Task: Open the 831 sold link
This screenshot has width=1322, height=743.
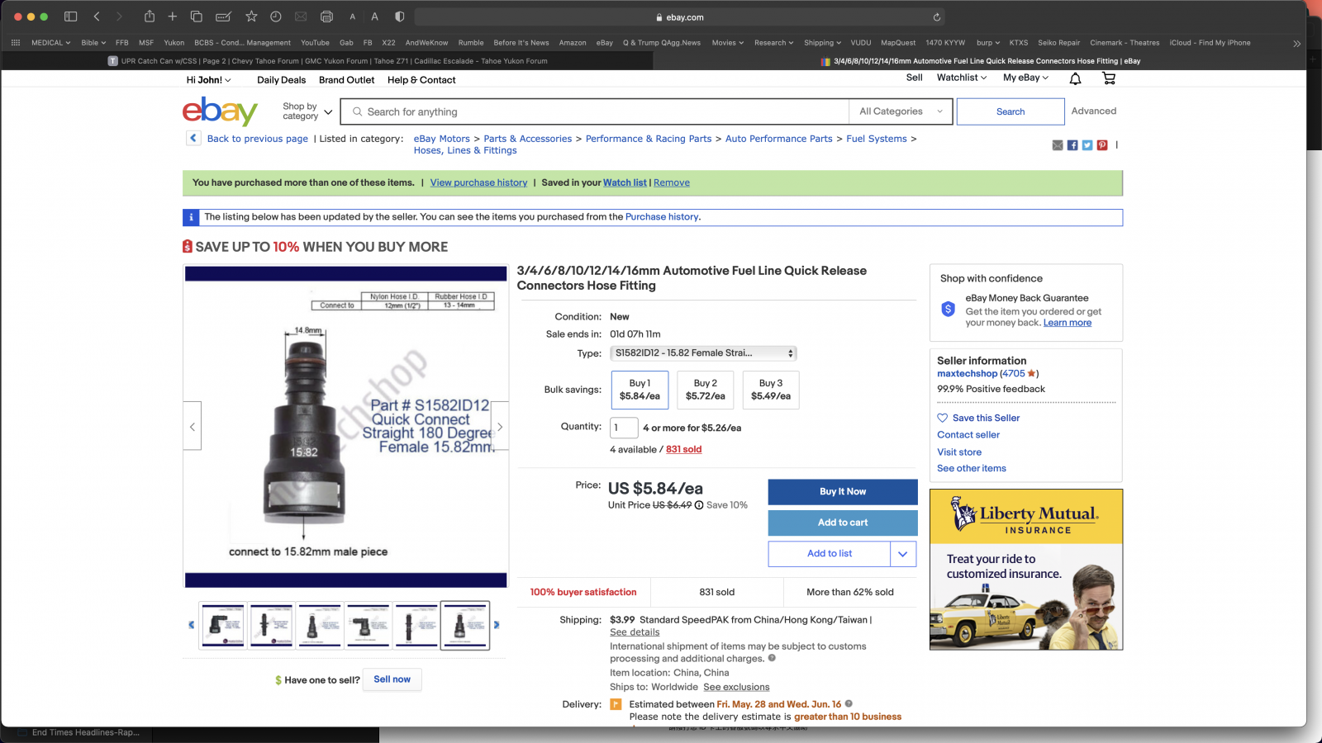Action: tap(684, 449)
